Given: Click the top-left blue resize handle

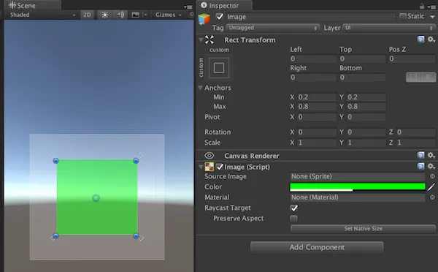Looking at the screenshot, I should click(x=56, y=161).
